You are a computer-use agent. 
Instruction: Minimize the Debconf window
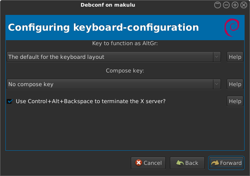point(226,5)
